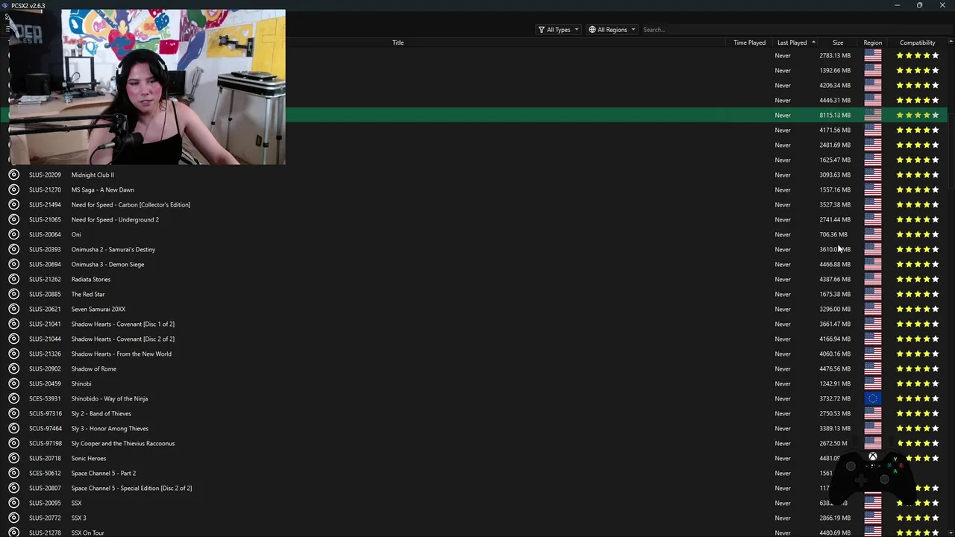This screenshot has width=955, height=537.
Task: Click the disc icon for Shadow Hearts Covenant Disc 1
Action: point(13,324)
